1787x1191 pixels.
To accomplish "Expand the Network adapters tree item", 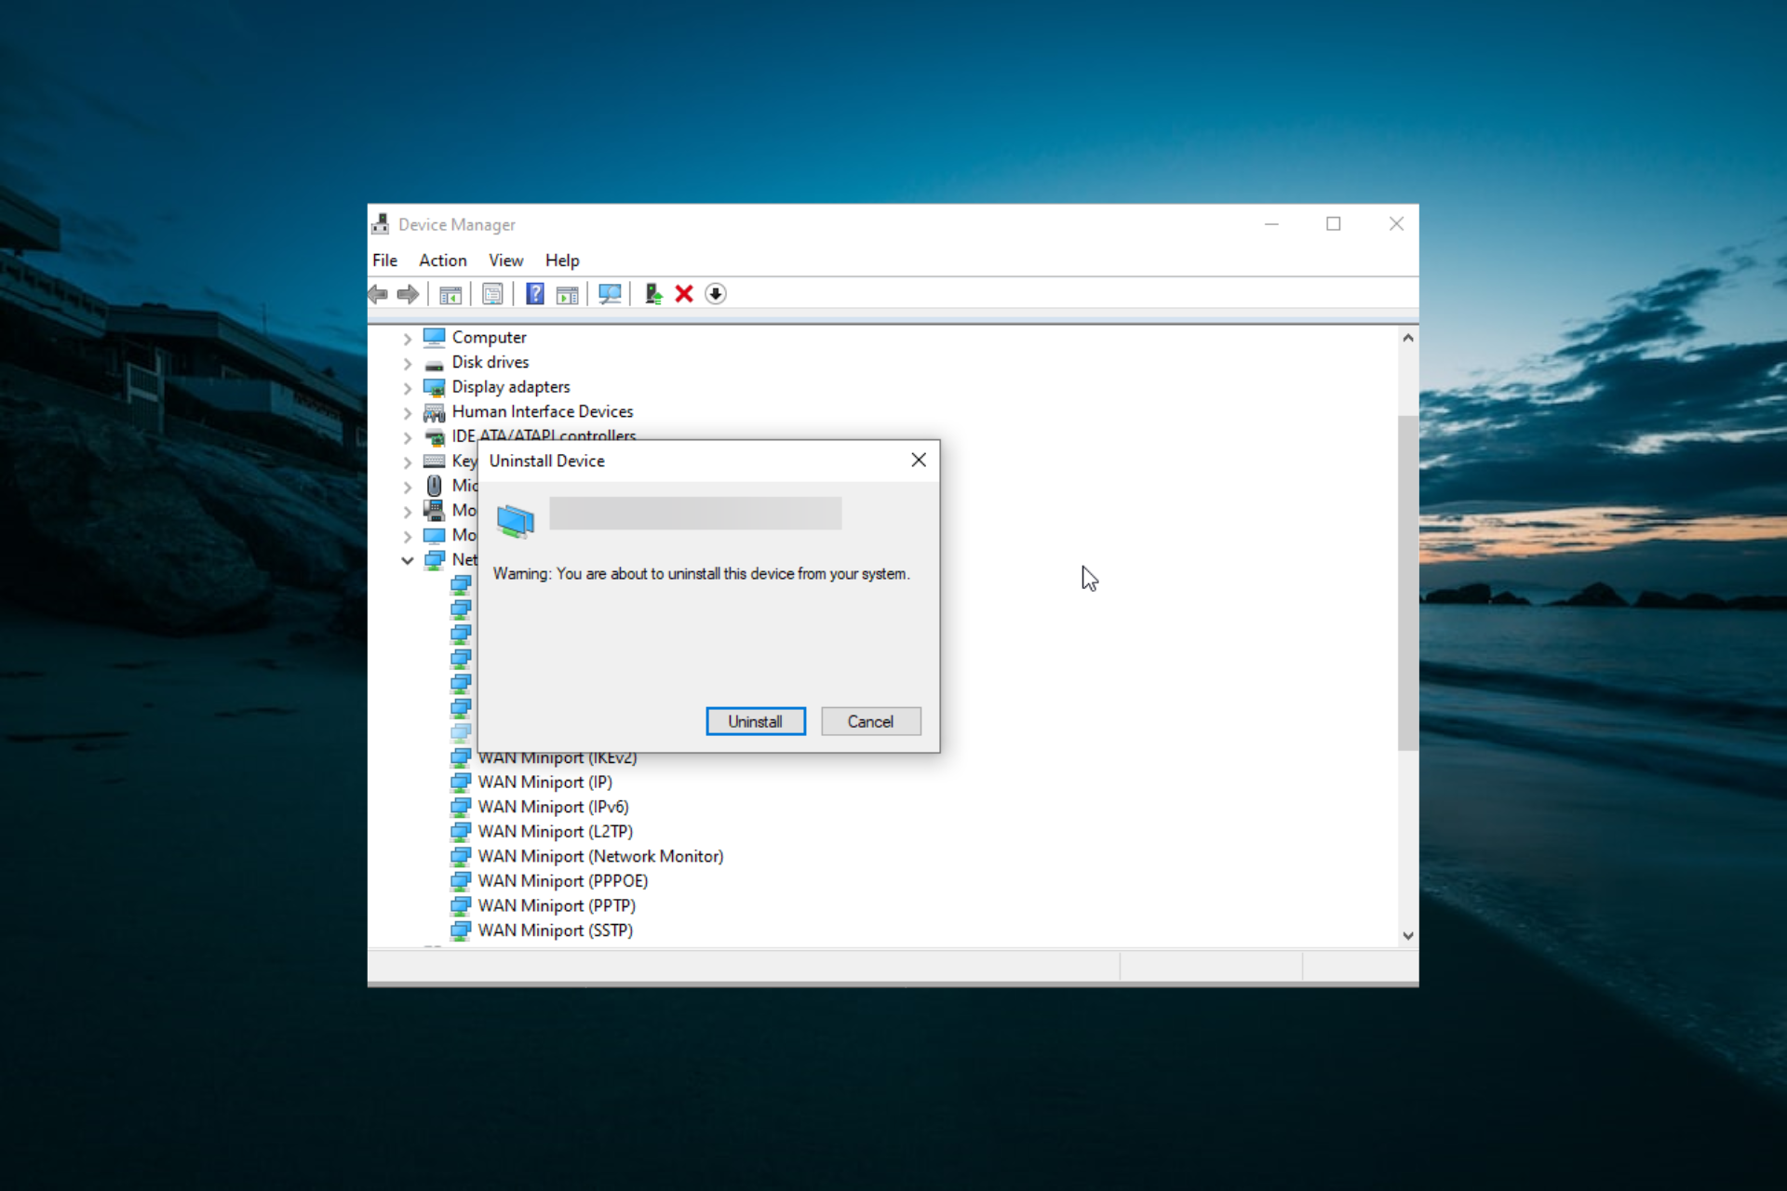I will tap(409, 557).
